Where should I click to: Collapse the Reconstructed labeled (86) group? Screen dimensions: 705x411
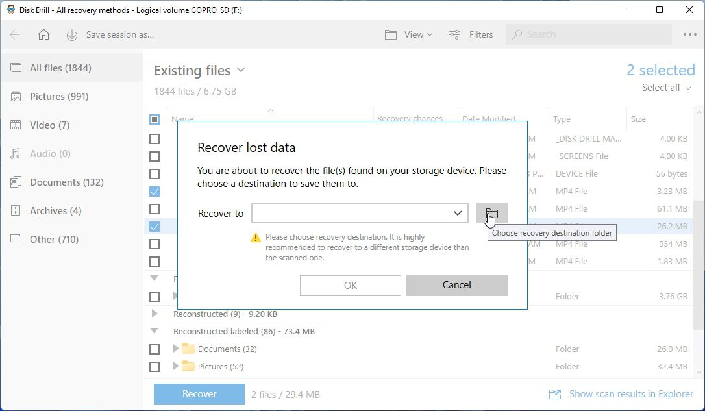(155, 331)
